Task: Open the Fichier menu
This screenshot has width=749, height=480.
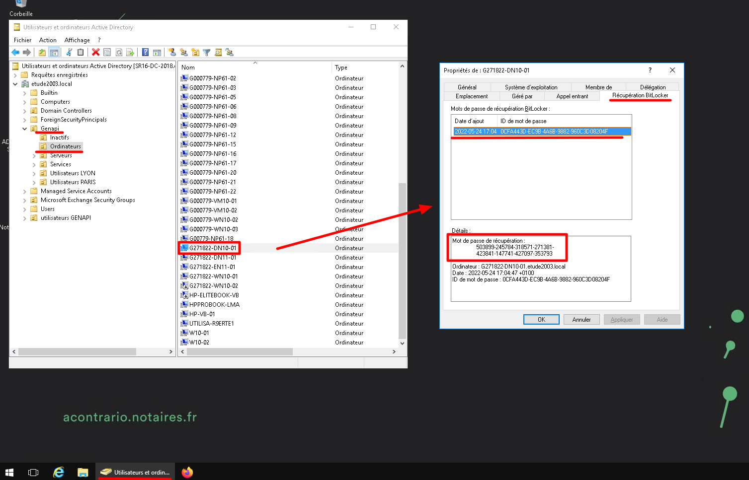Action: pyautogui.click(x=22, y=40)
